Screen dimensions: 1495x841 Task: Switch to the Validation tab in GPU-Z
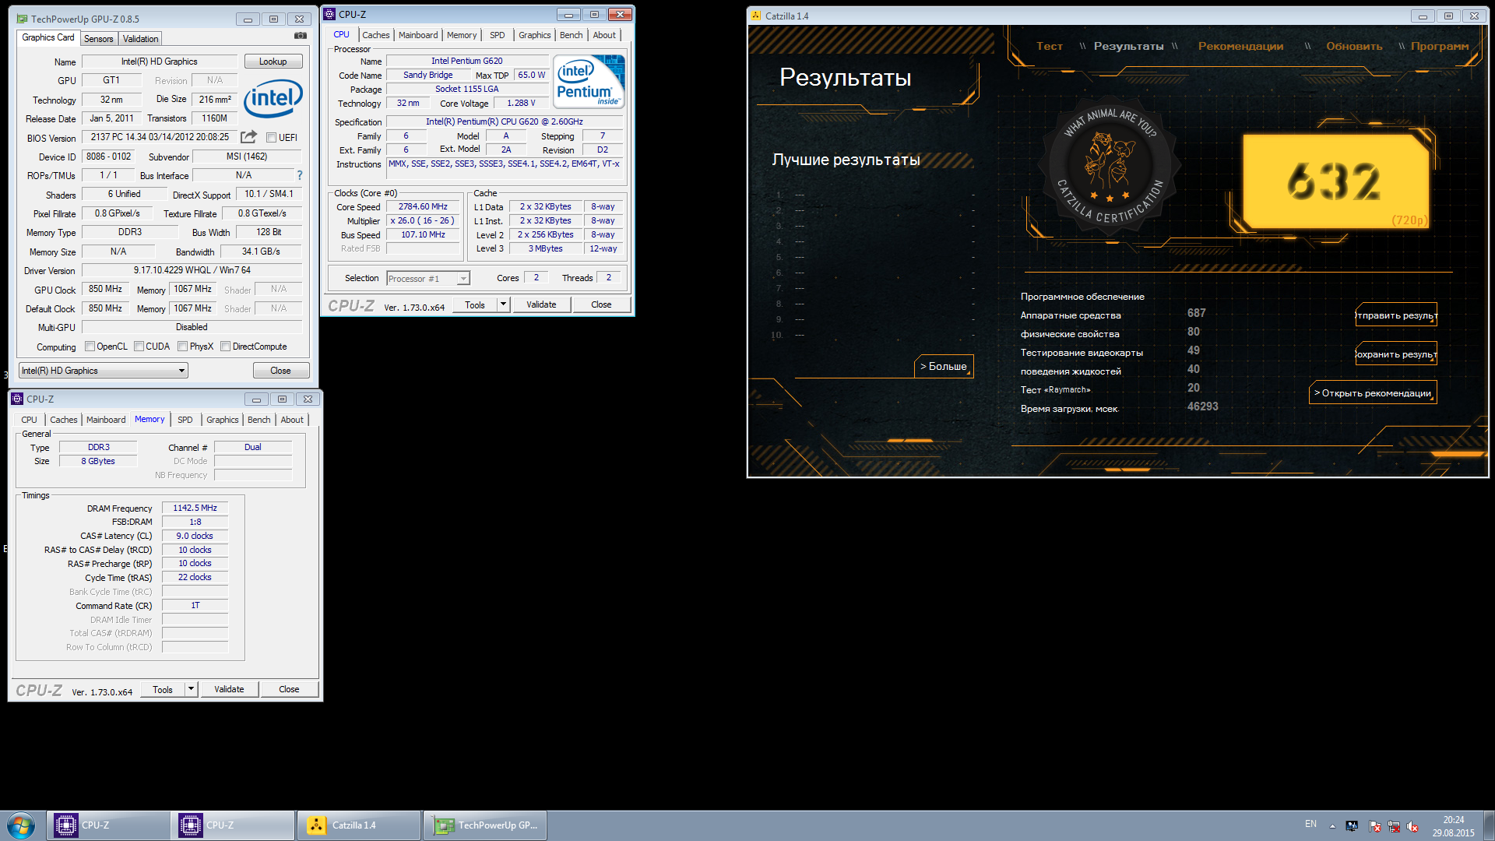pos(141,39)
